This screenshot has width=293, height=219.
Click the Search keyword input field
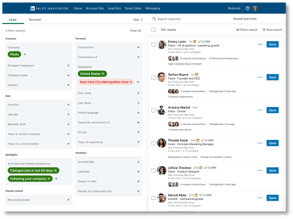[x=189, y=19]
